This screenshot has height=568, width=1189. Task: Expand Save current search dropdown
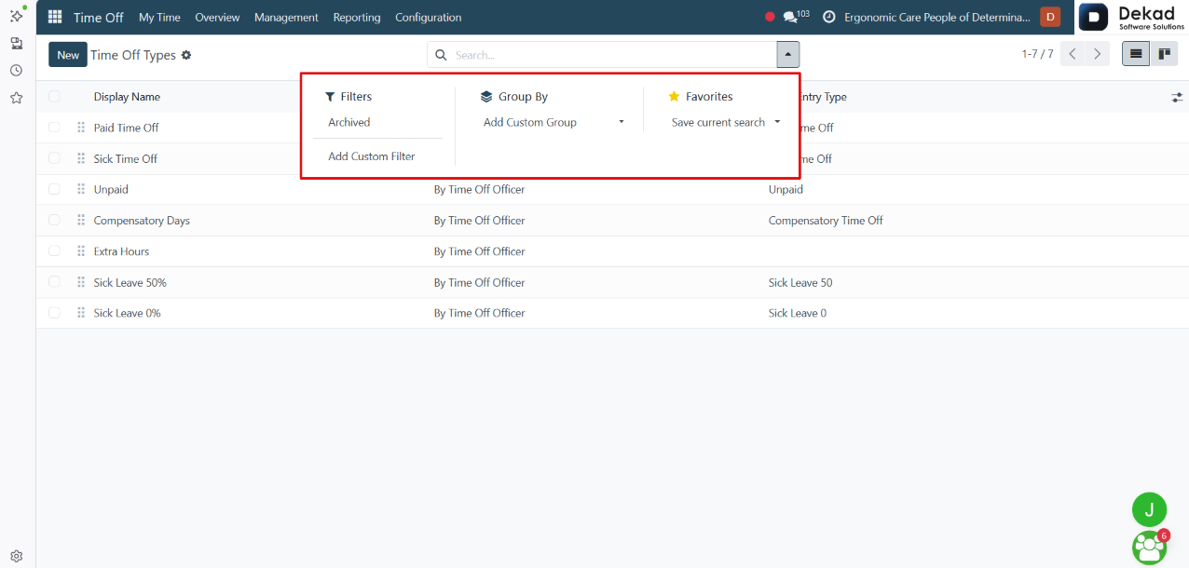pos(725,122)
